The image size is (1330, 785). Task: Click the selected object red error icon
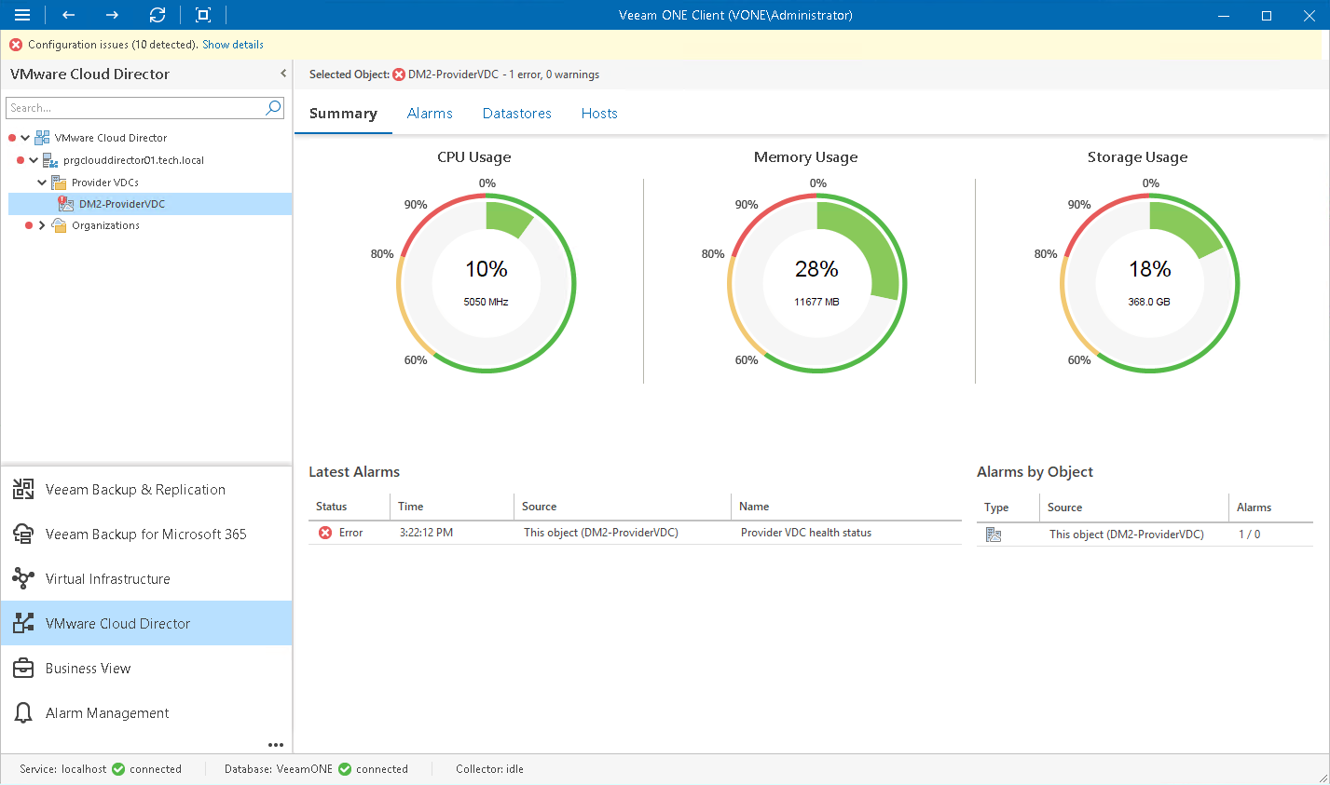point(399,74)
